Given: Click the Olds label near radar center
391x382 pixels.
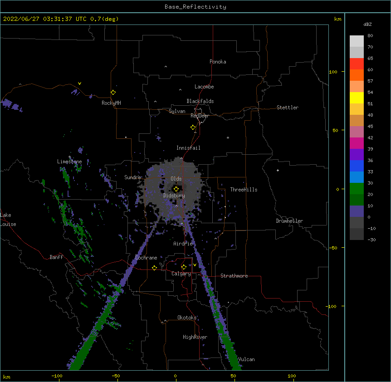Looking at the screenshot, I should (176, 179).
